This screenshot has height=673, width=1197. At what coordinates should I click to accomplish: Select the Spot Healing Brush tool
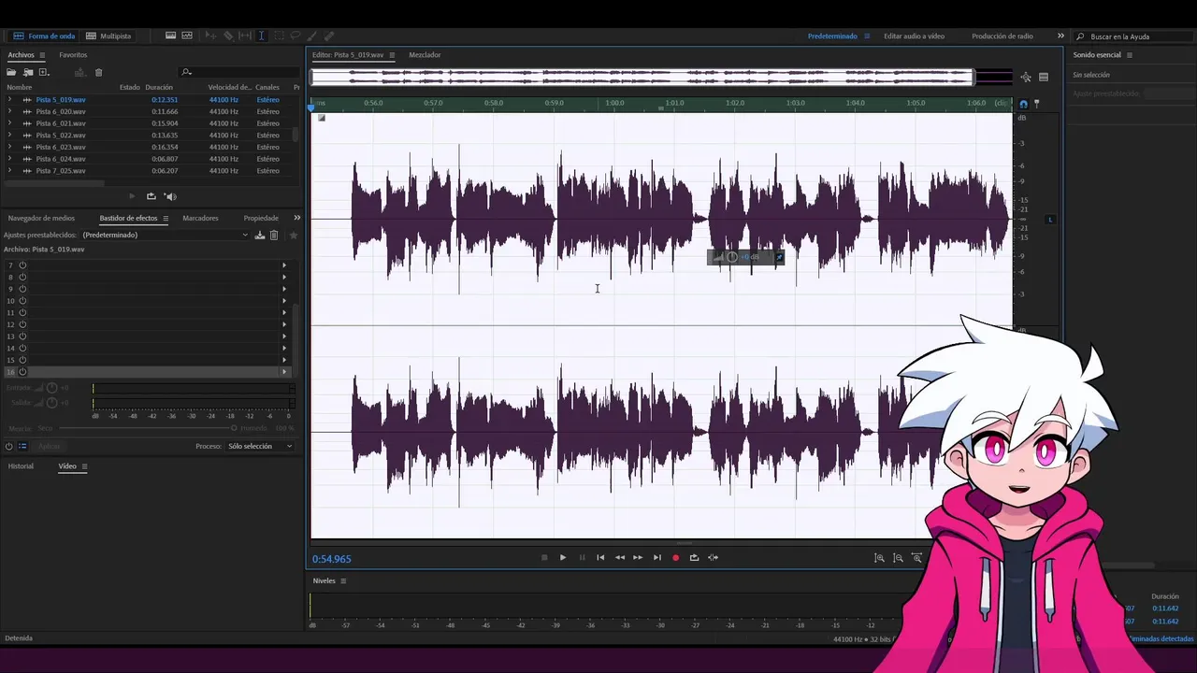(x=329, y=36)
